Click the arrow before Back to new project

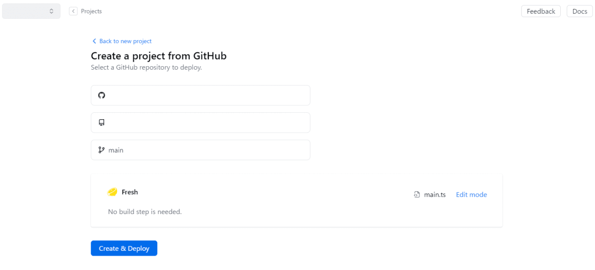click(94, 41)
